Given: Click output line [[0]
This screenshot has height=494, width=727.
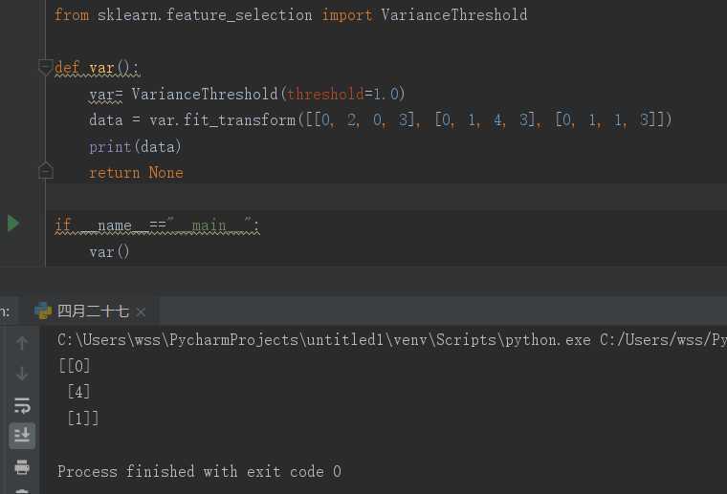Looking at the screenshot, I should pyautogui.click(x=75, y=366).
